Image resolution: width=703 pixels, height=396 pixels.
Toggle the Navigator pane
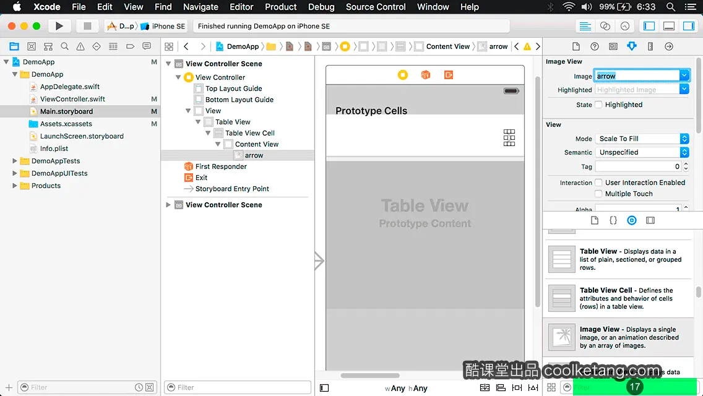tap(649, 26)
